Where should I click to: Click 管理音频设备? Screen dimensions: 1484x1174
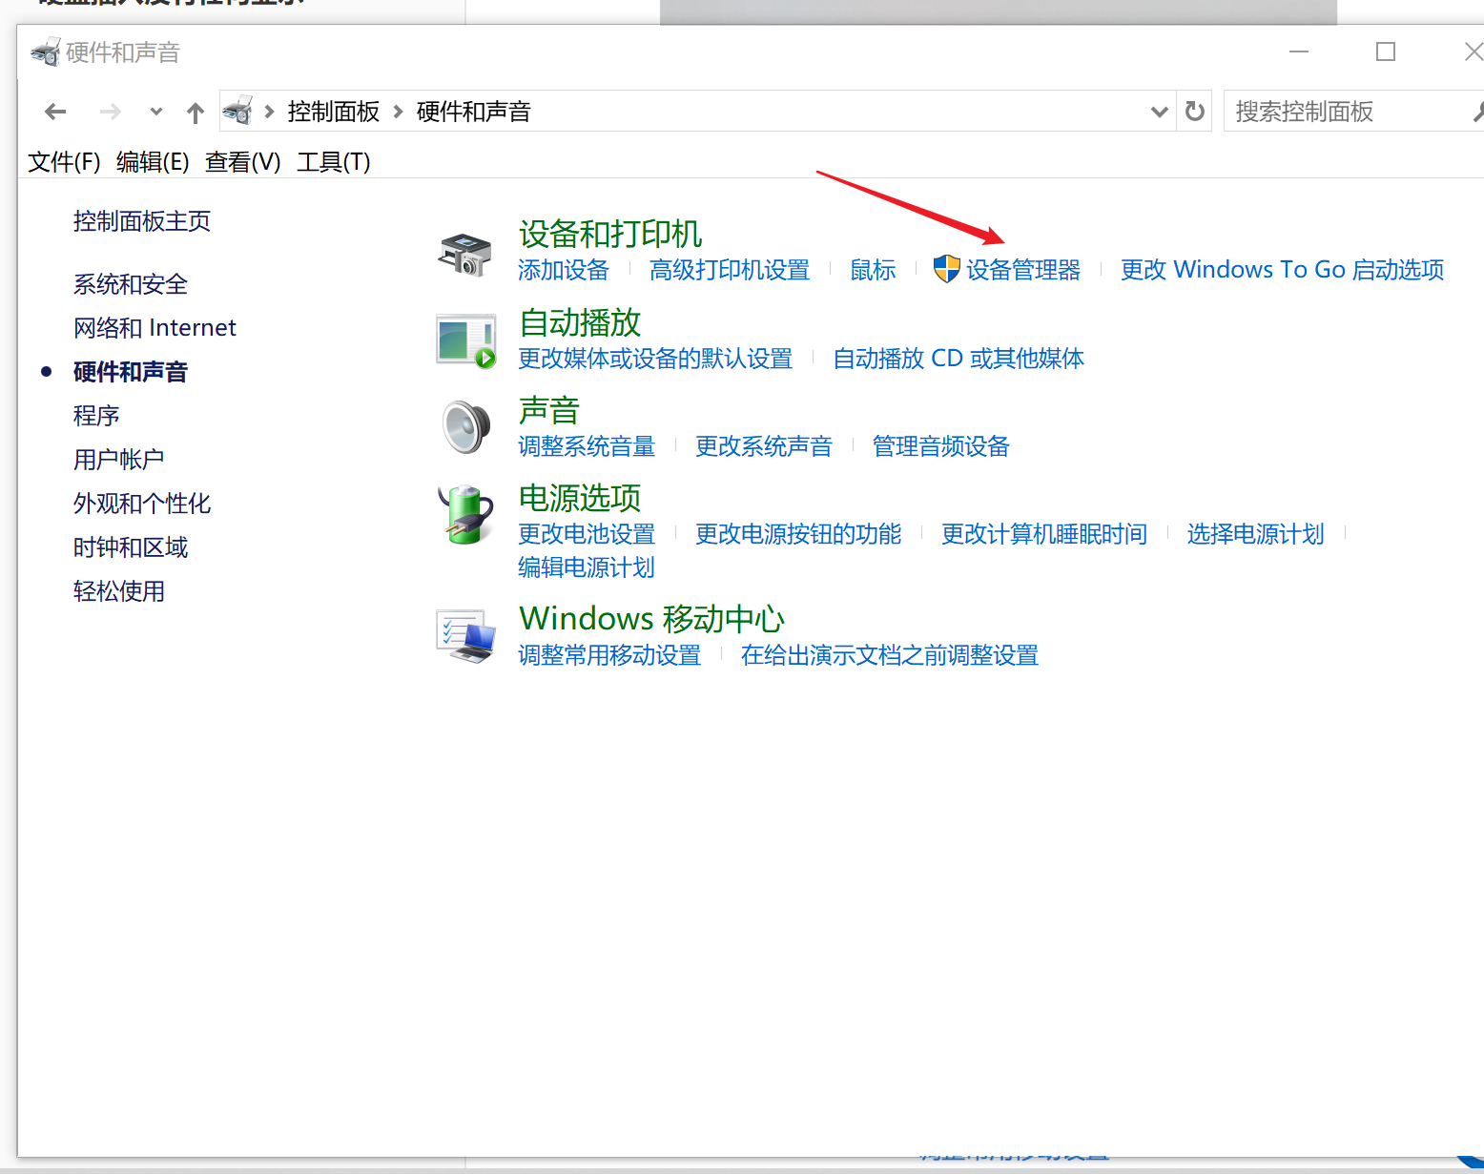click(x=941, y=446)
